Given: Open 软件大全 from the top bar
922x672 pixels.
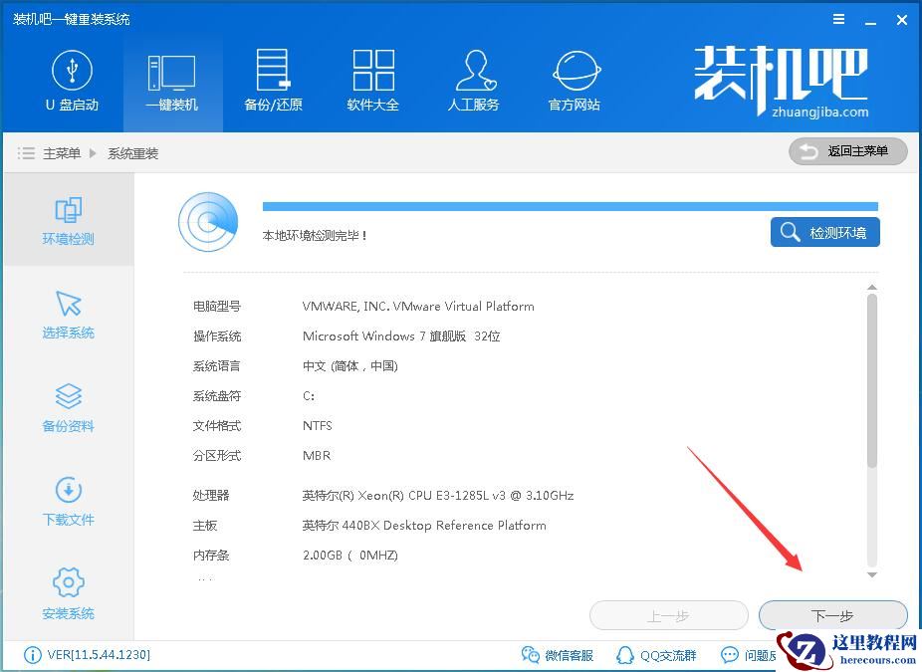Looking at the screenshot, I should click(373, 82).
